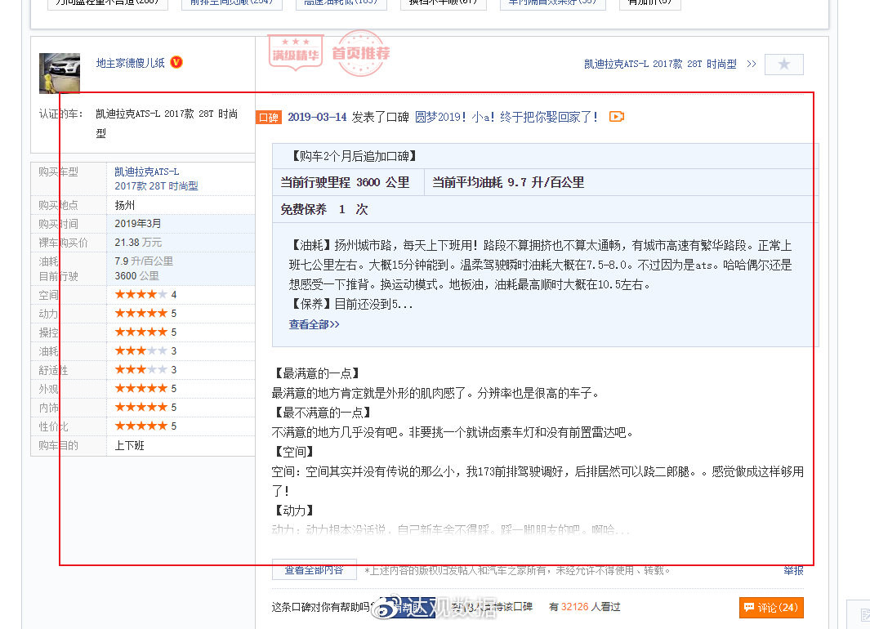Image resolution: width=870 pixels, height=629 pixels.
Task: Click the 满级精华 badge
Action: tap(296, 53)
